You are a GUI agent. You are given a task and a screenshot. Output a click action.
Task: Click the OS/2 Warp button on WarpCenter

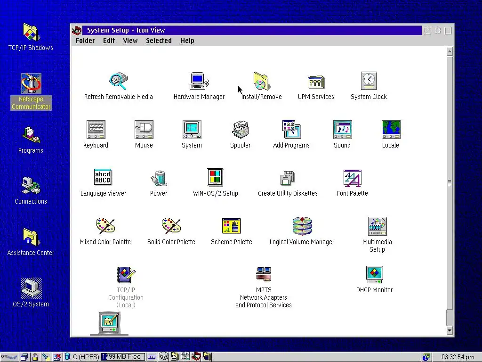[9, 357]
